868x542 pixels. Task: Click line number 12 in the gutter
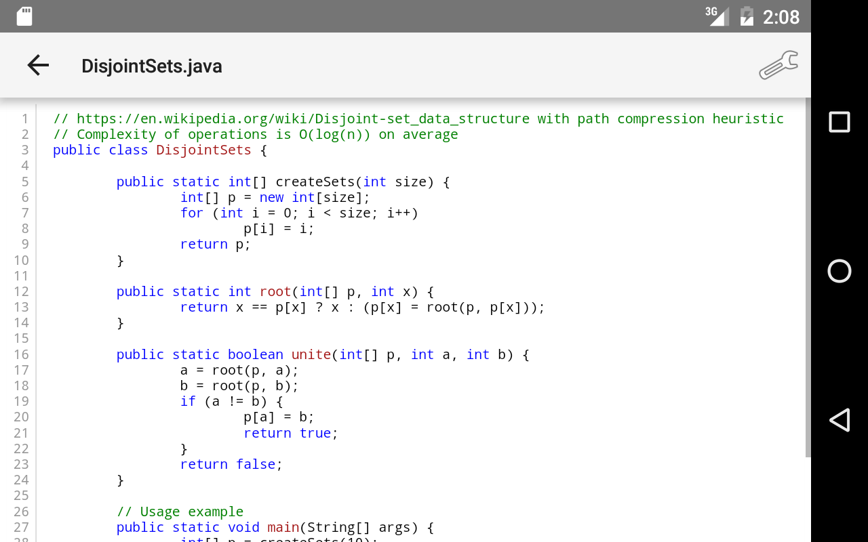coord(21,291)
